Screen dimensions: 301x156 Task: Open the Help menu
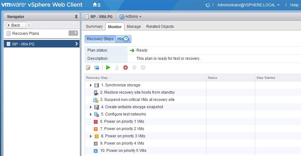pyautogui.click(x=296, y=5)
